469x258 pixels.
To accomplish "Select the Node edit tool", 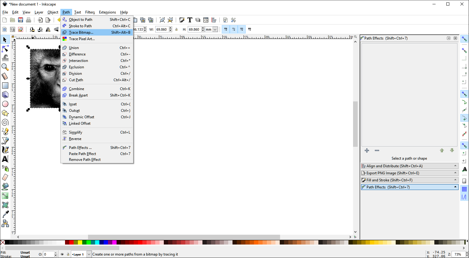I will [5, 49].
